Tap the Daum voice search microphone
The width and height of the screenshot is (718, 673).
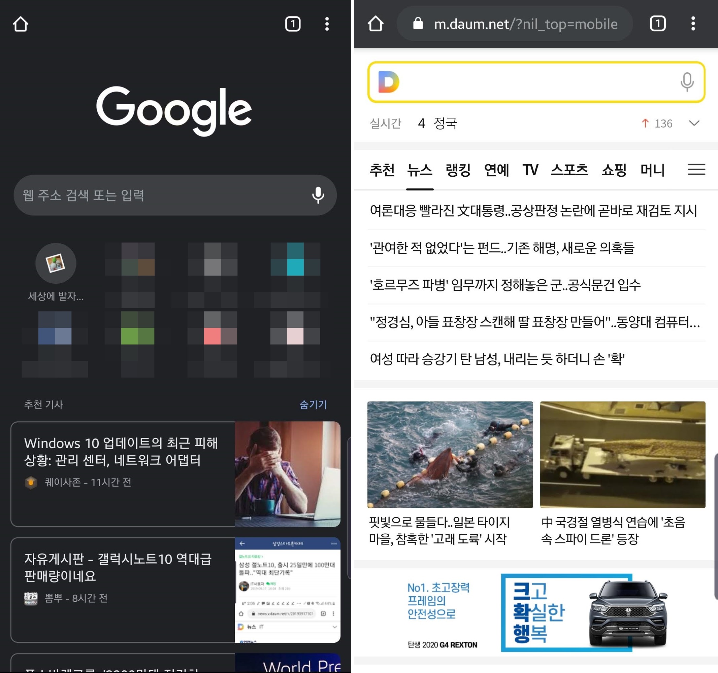[687, 82]
